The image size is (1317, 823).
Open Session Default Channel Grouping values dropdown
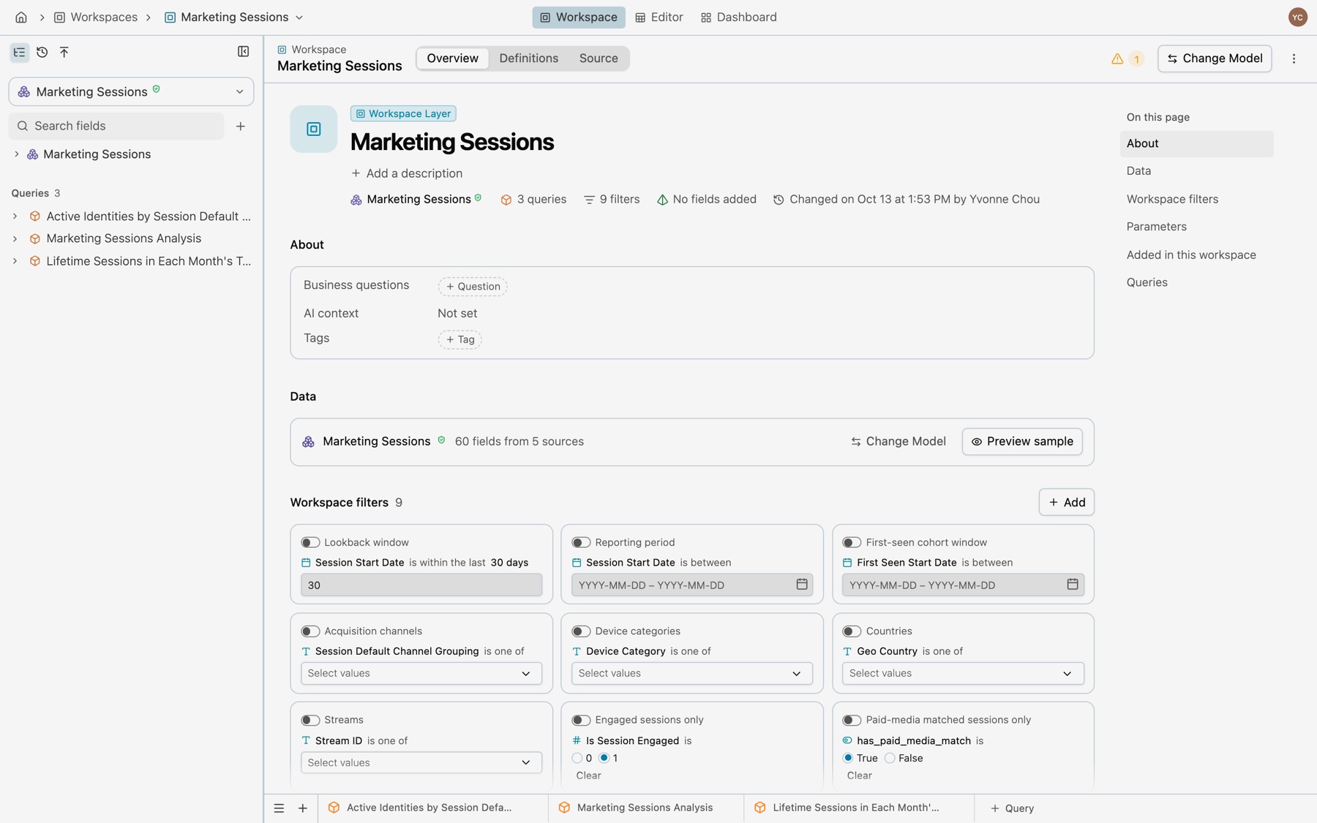[421, 674]
